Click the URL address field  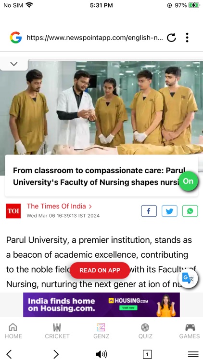pyautogui.click(x=95, y=37)
